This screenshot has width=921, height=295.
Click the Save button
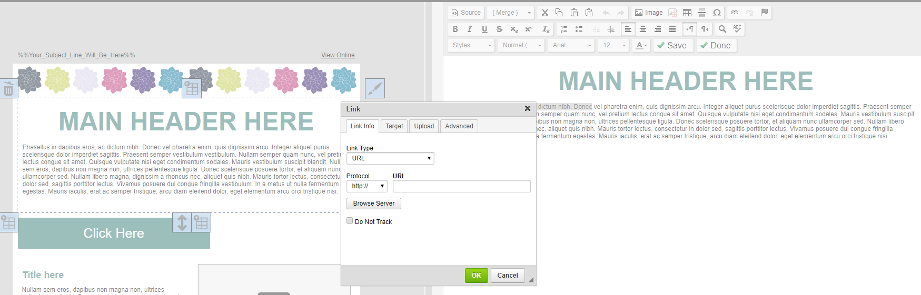pos(672,46)
